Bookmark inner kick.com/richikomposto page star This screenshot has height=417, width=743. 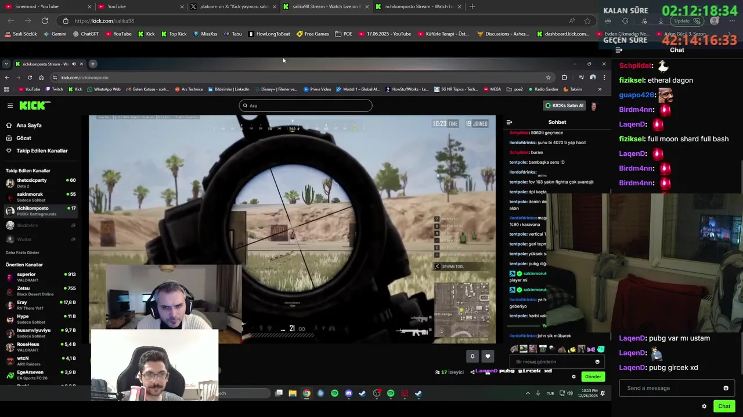[548, 78]
